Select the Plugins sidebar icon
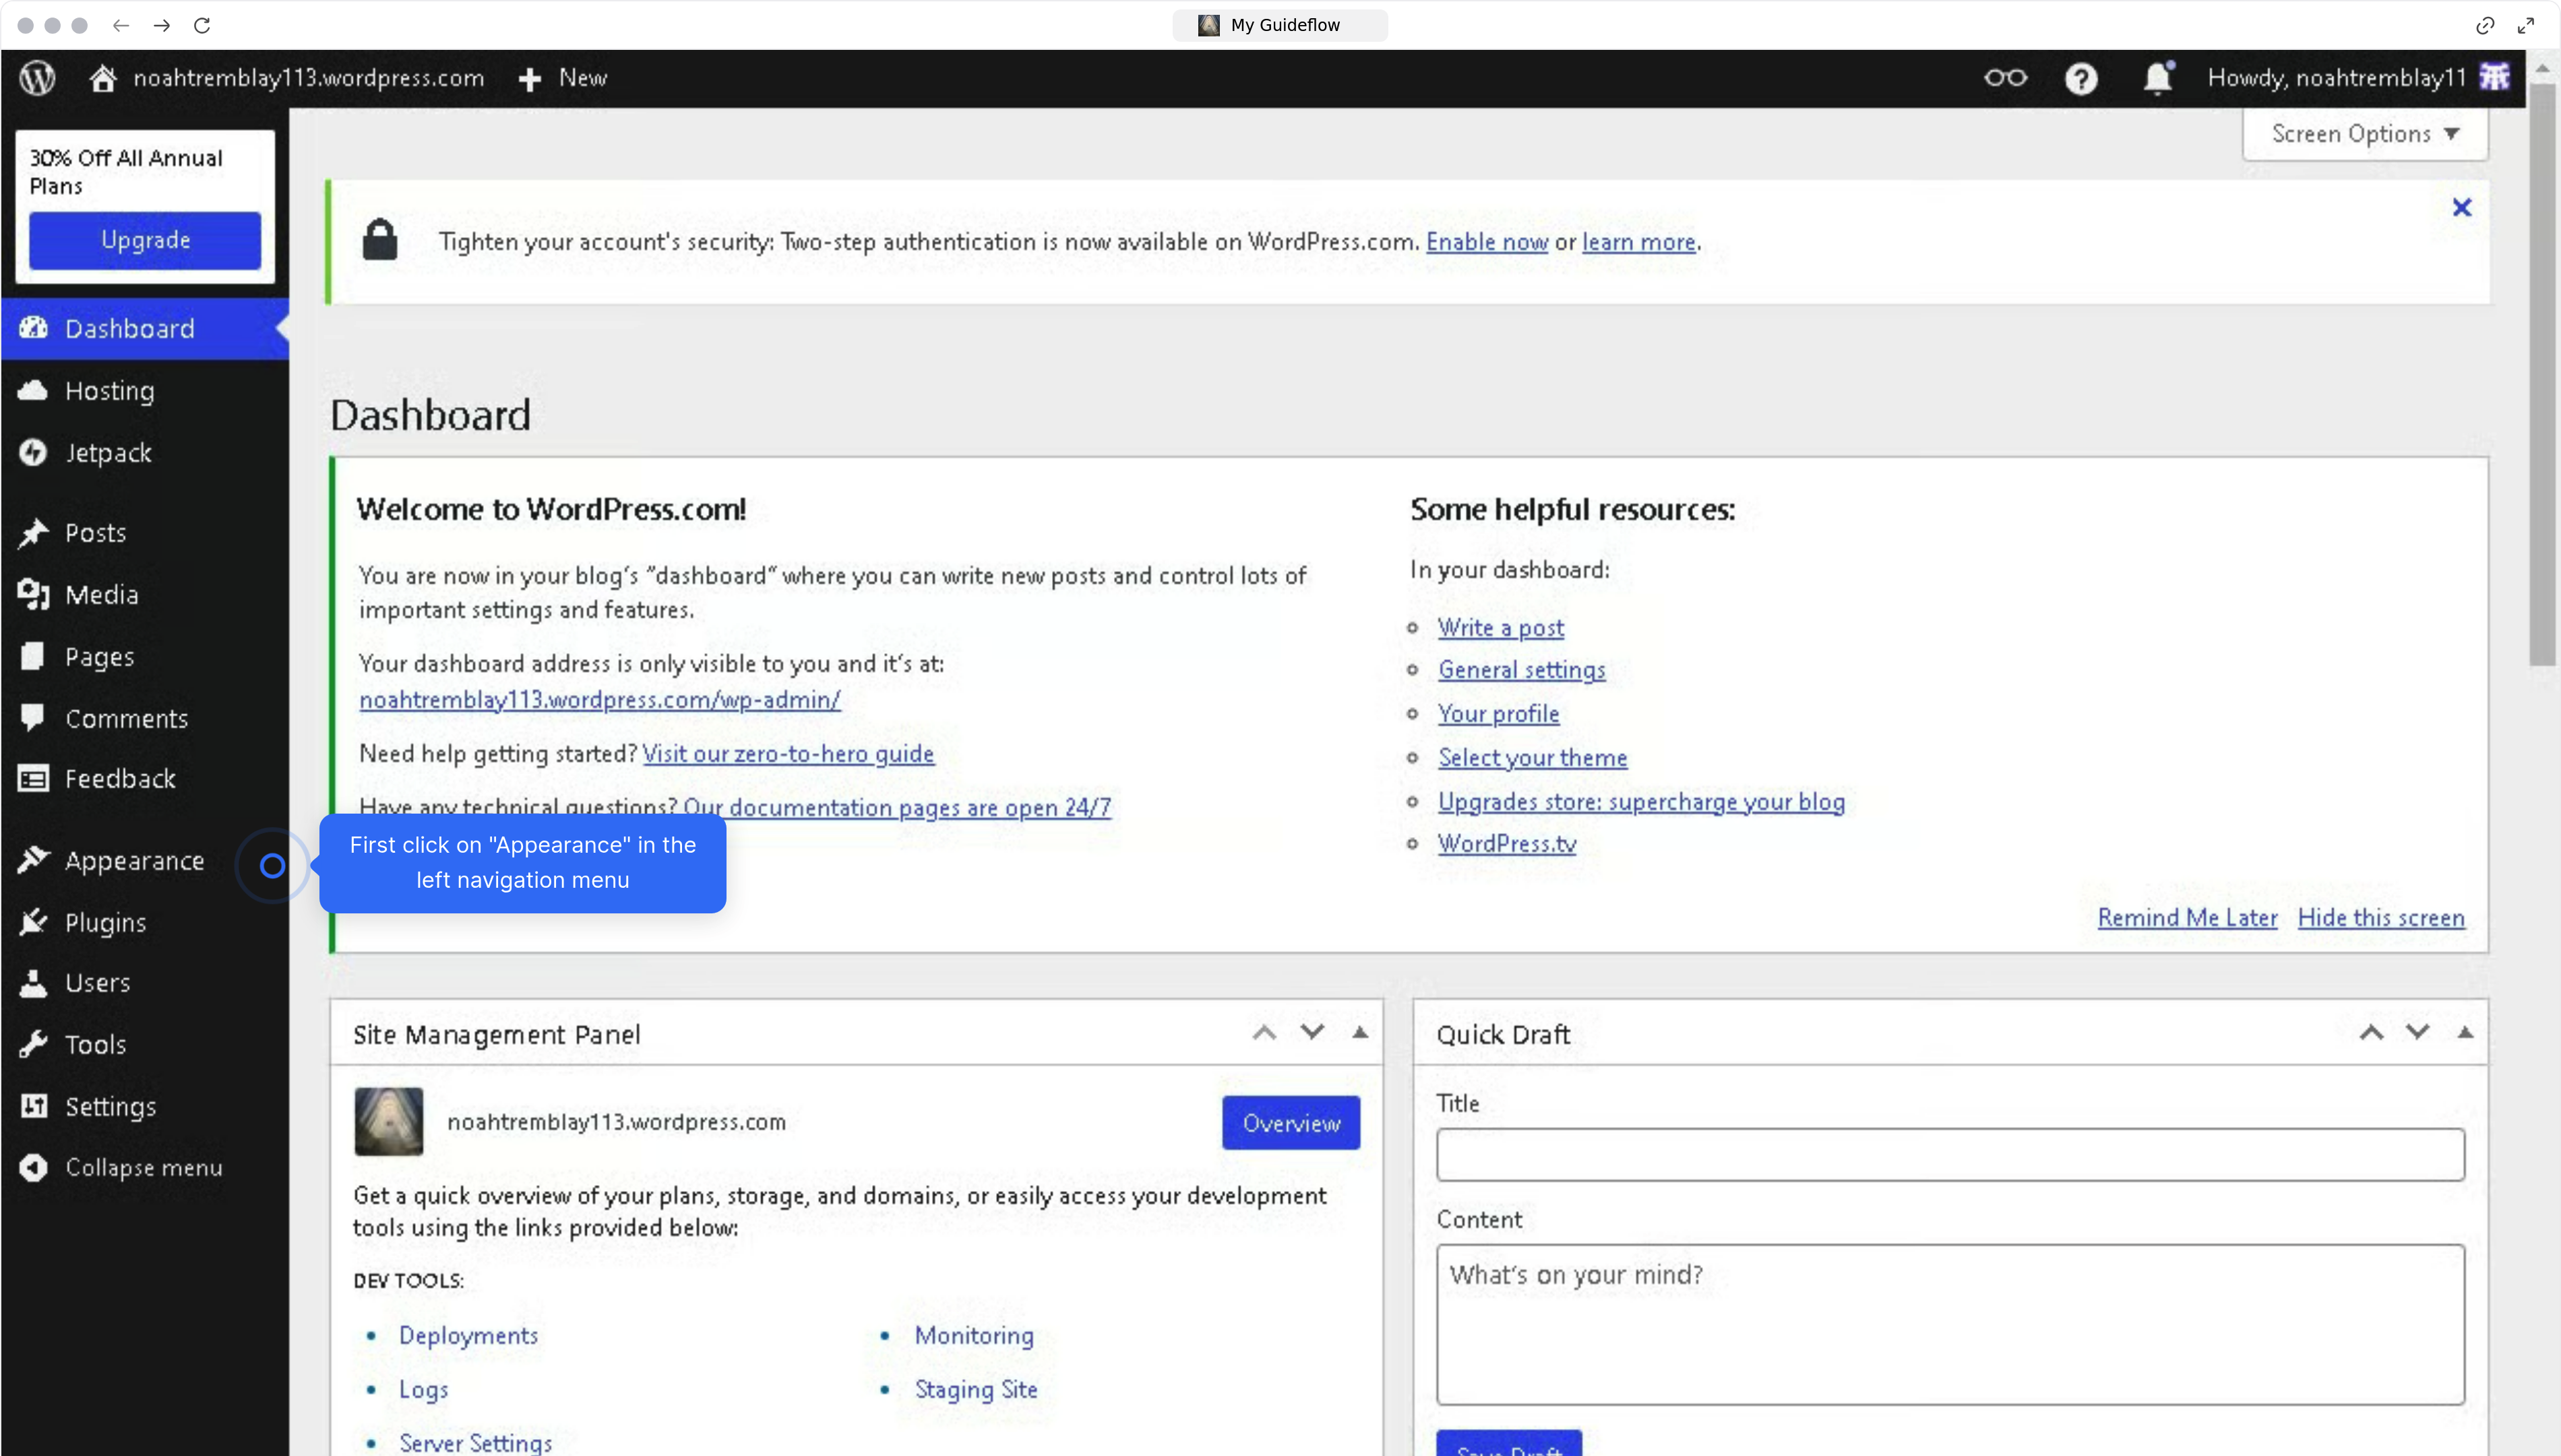The width and height of the screenshot is (2561, 1456). tap(33, 922)
